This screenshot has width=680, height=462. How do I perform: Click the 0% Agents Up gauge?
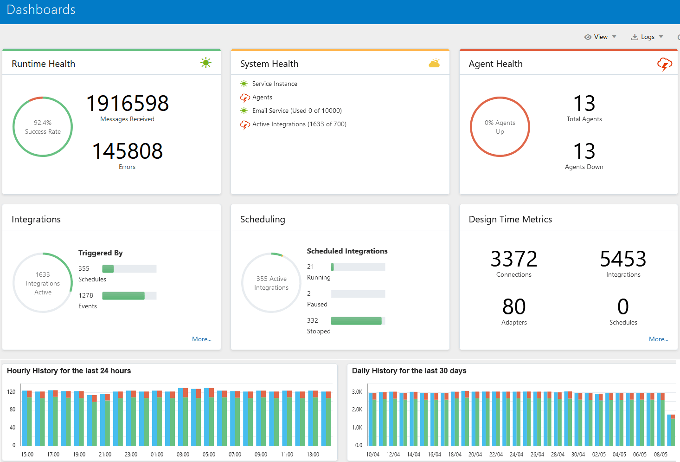coord(500,127)
